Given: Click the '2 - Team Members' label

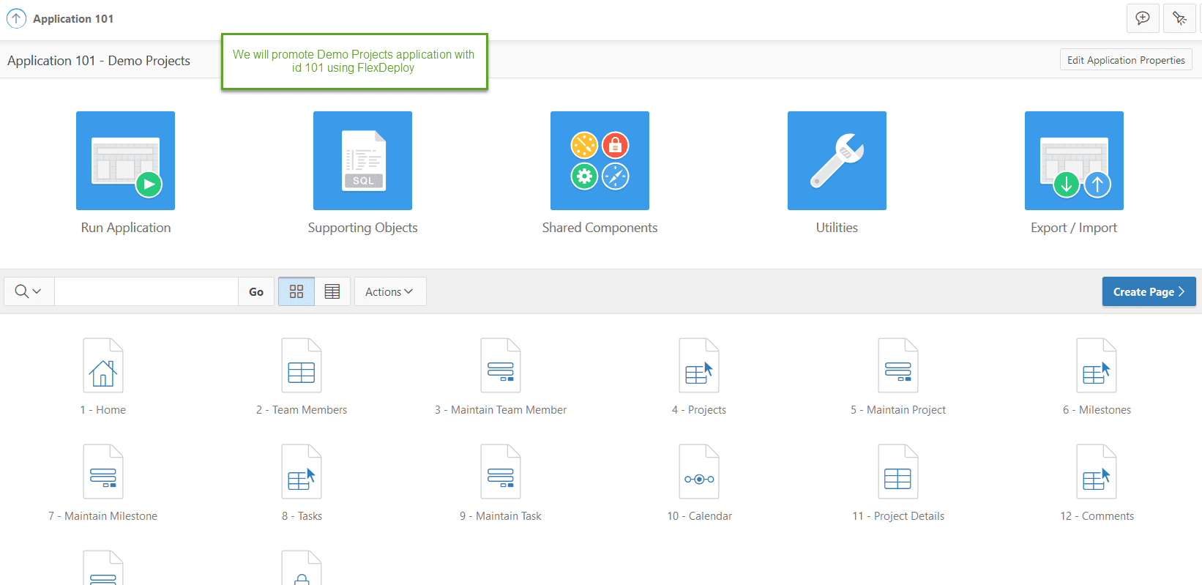Looking at the screenshot, I should point(302,410).
